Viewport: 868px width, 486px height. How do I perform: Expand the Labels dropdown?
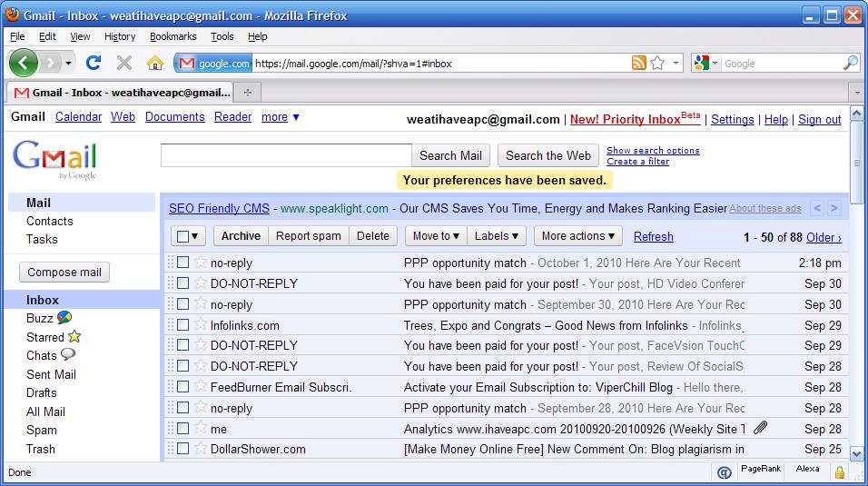pos(497,236)
